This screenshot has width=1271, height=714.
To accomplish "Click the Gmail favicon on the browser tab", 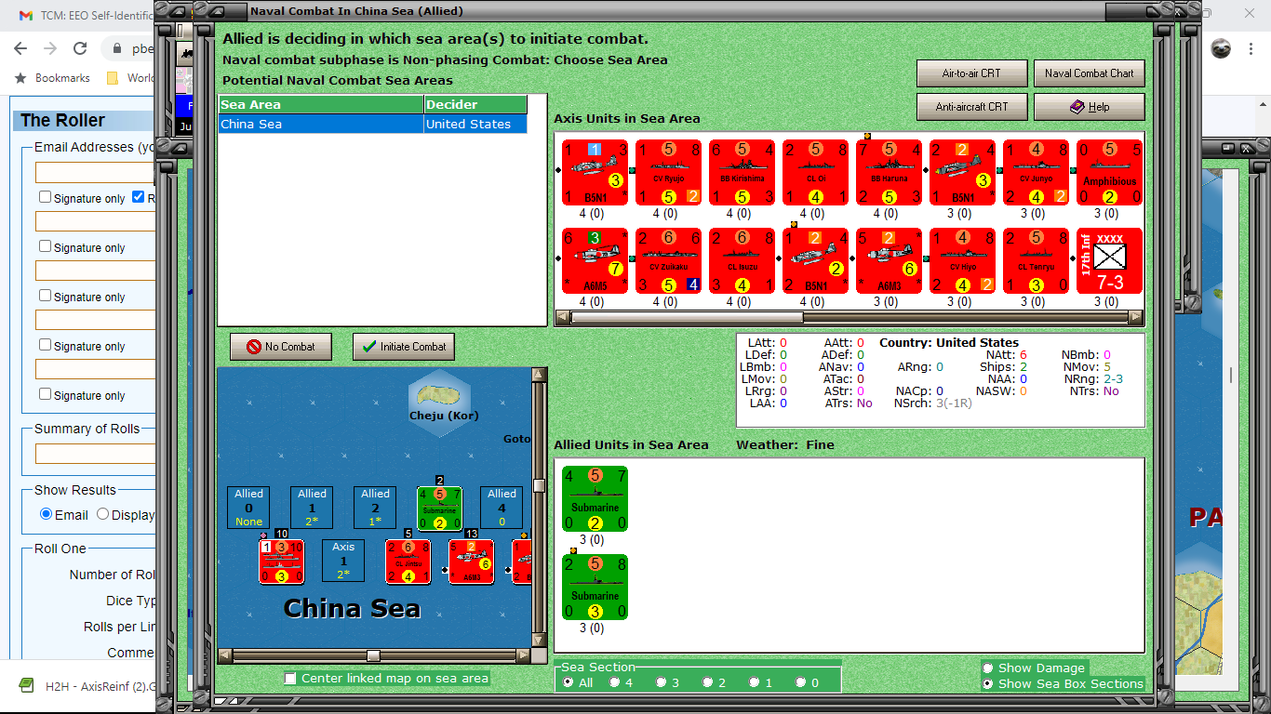I will pos(26,15).
